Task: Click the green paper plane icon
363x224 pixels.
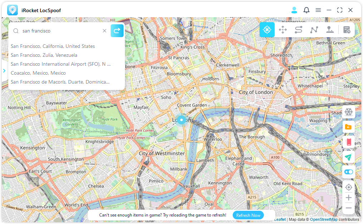Action: pos(349,157)
